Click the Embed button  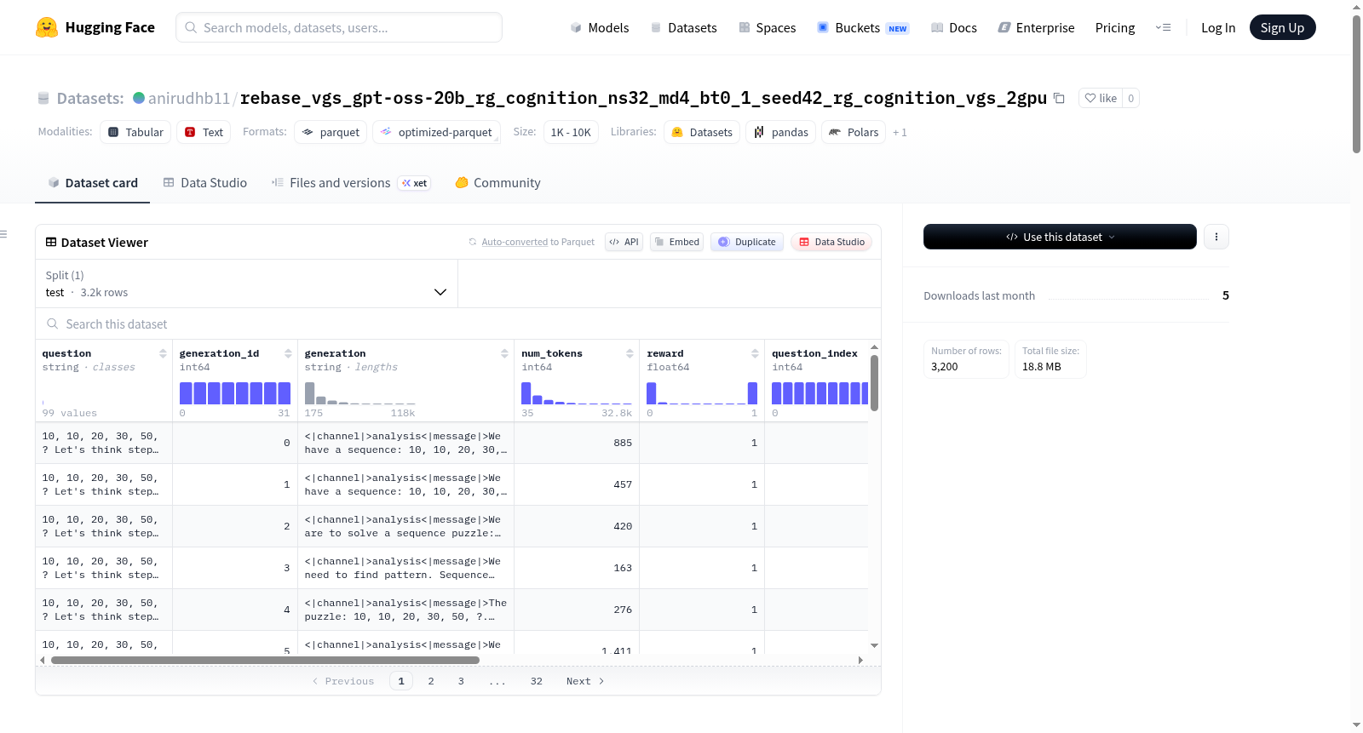pyautogui.click(x=676, y=242)
